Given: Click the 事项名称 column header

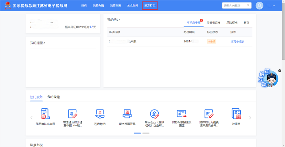Looking at the screenshot, I should (114, 32).
